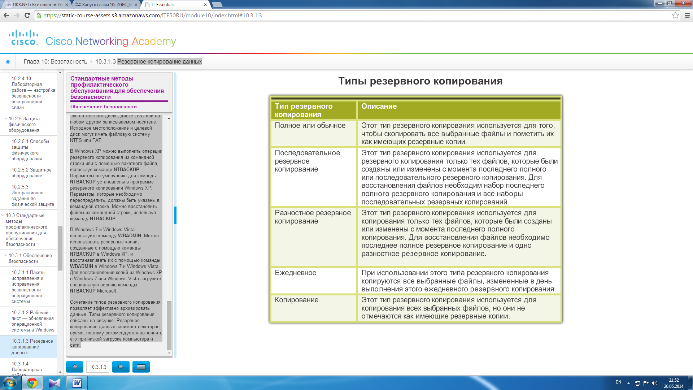The width and height of the screenshot is (693, 390).
Task: Click the Разностное резервное копирование cell
Action: point(313,237)
